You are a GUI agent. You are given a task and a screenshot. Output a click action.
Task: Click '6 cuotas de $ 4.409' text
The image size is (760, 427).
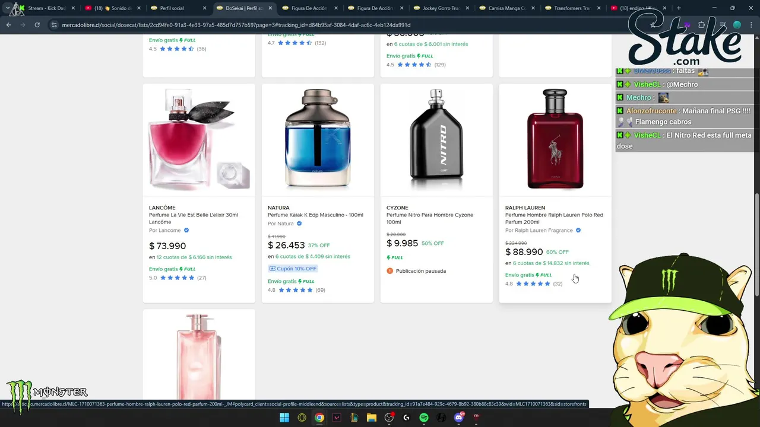click(313, 257)
